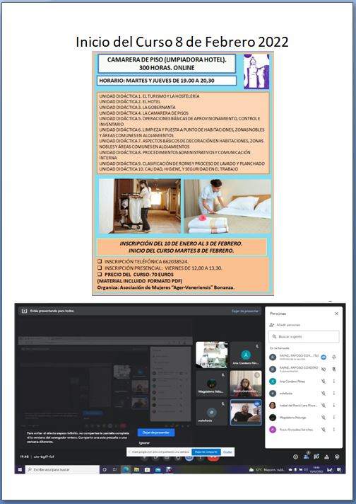Toggle presentation audio on Rafael Raposo Cordero row
Image resolution: width=356 pixels, height=504 pixels.
tap(324, 369)
